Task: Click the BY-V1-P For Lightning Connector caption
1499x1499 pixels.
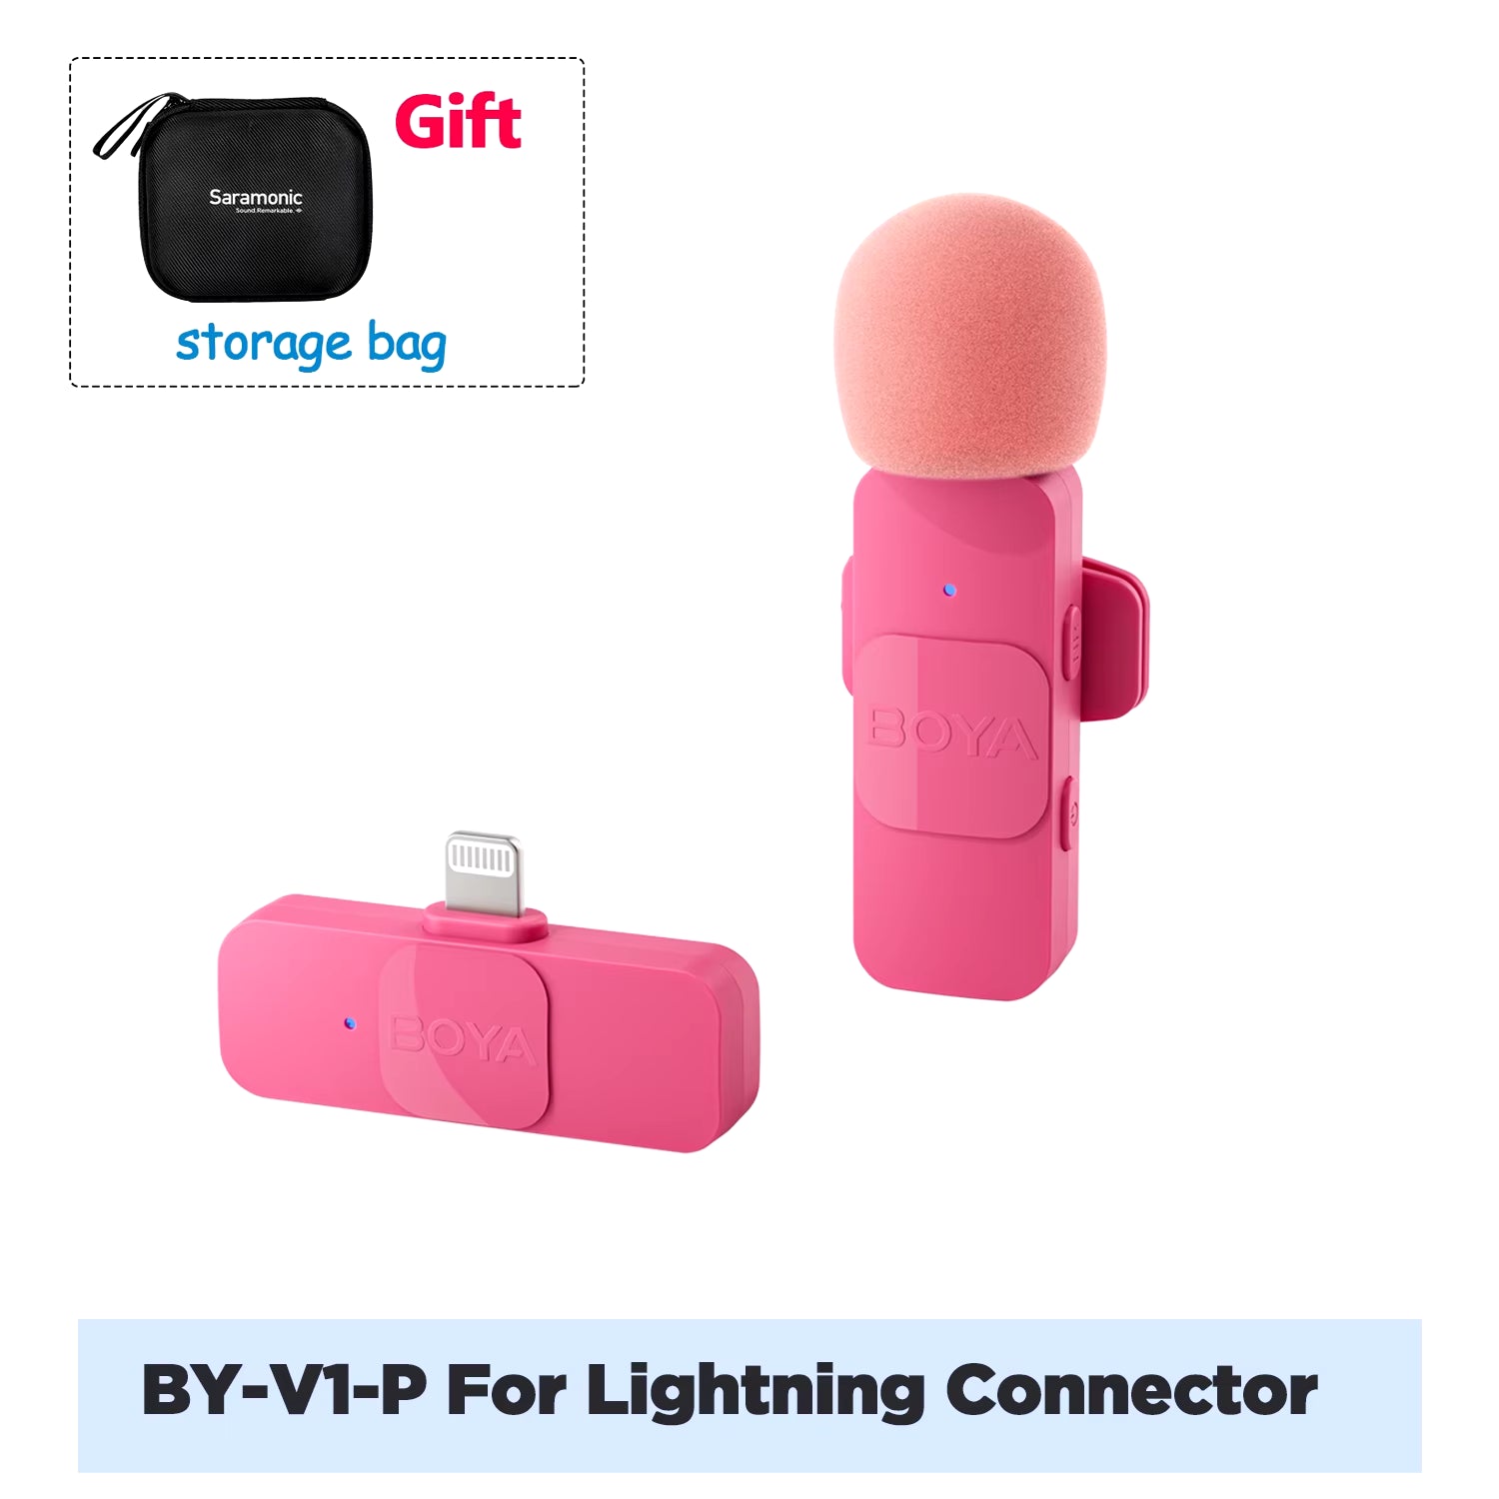Action: 730,1391
